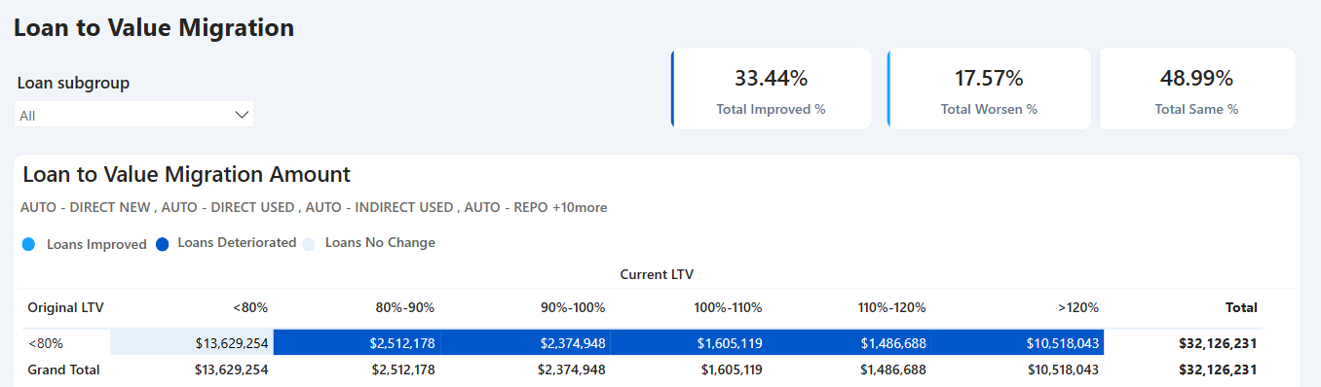Select the $10,518,043 deteriorated cell
1321x387 pixels.
[x=1020, y=342]
